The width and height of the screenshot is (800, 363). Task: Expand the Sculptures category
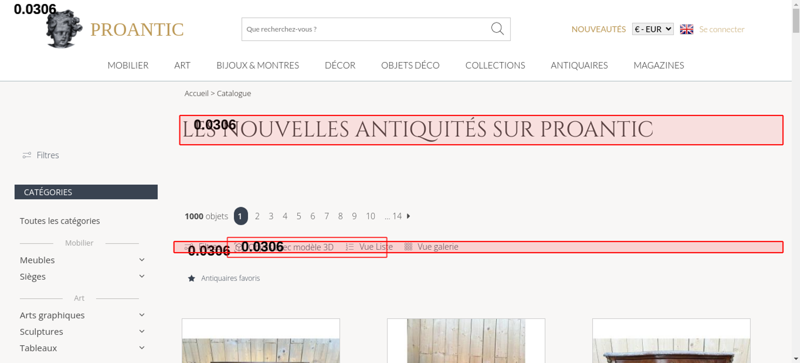pos(142,331)
